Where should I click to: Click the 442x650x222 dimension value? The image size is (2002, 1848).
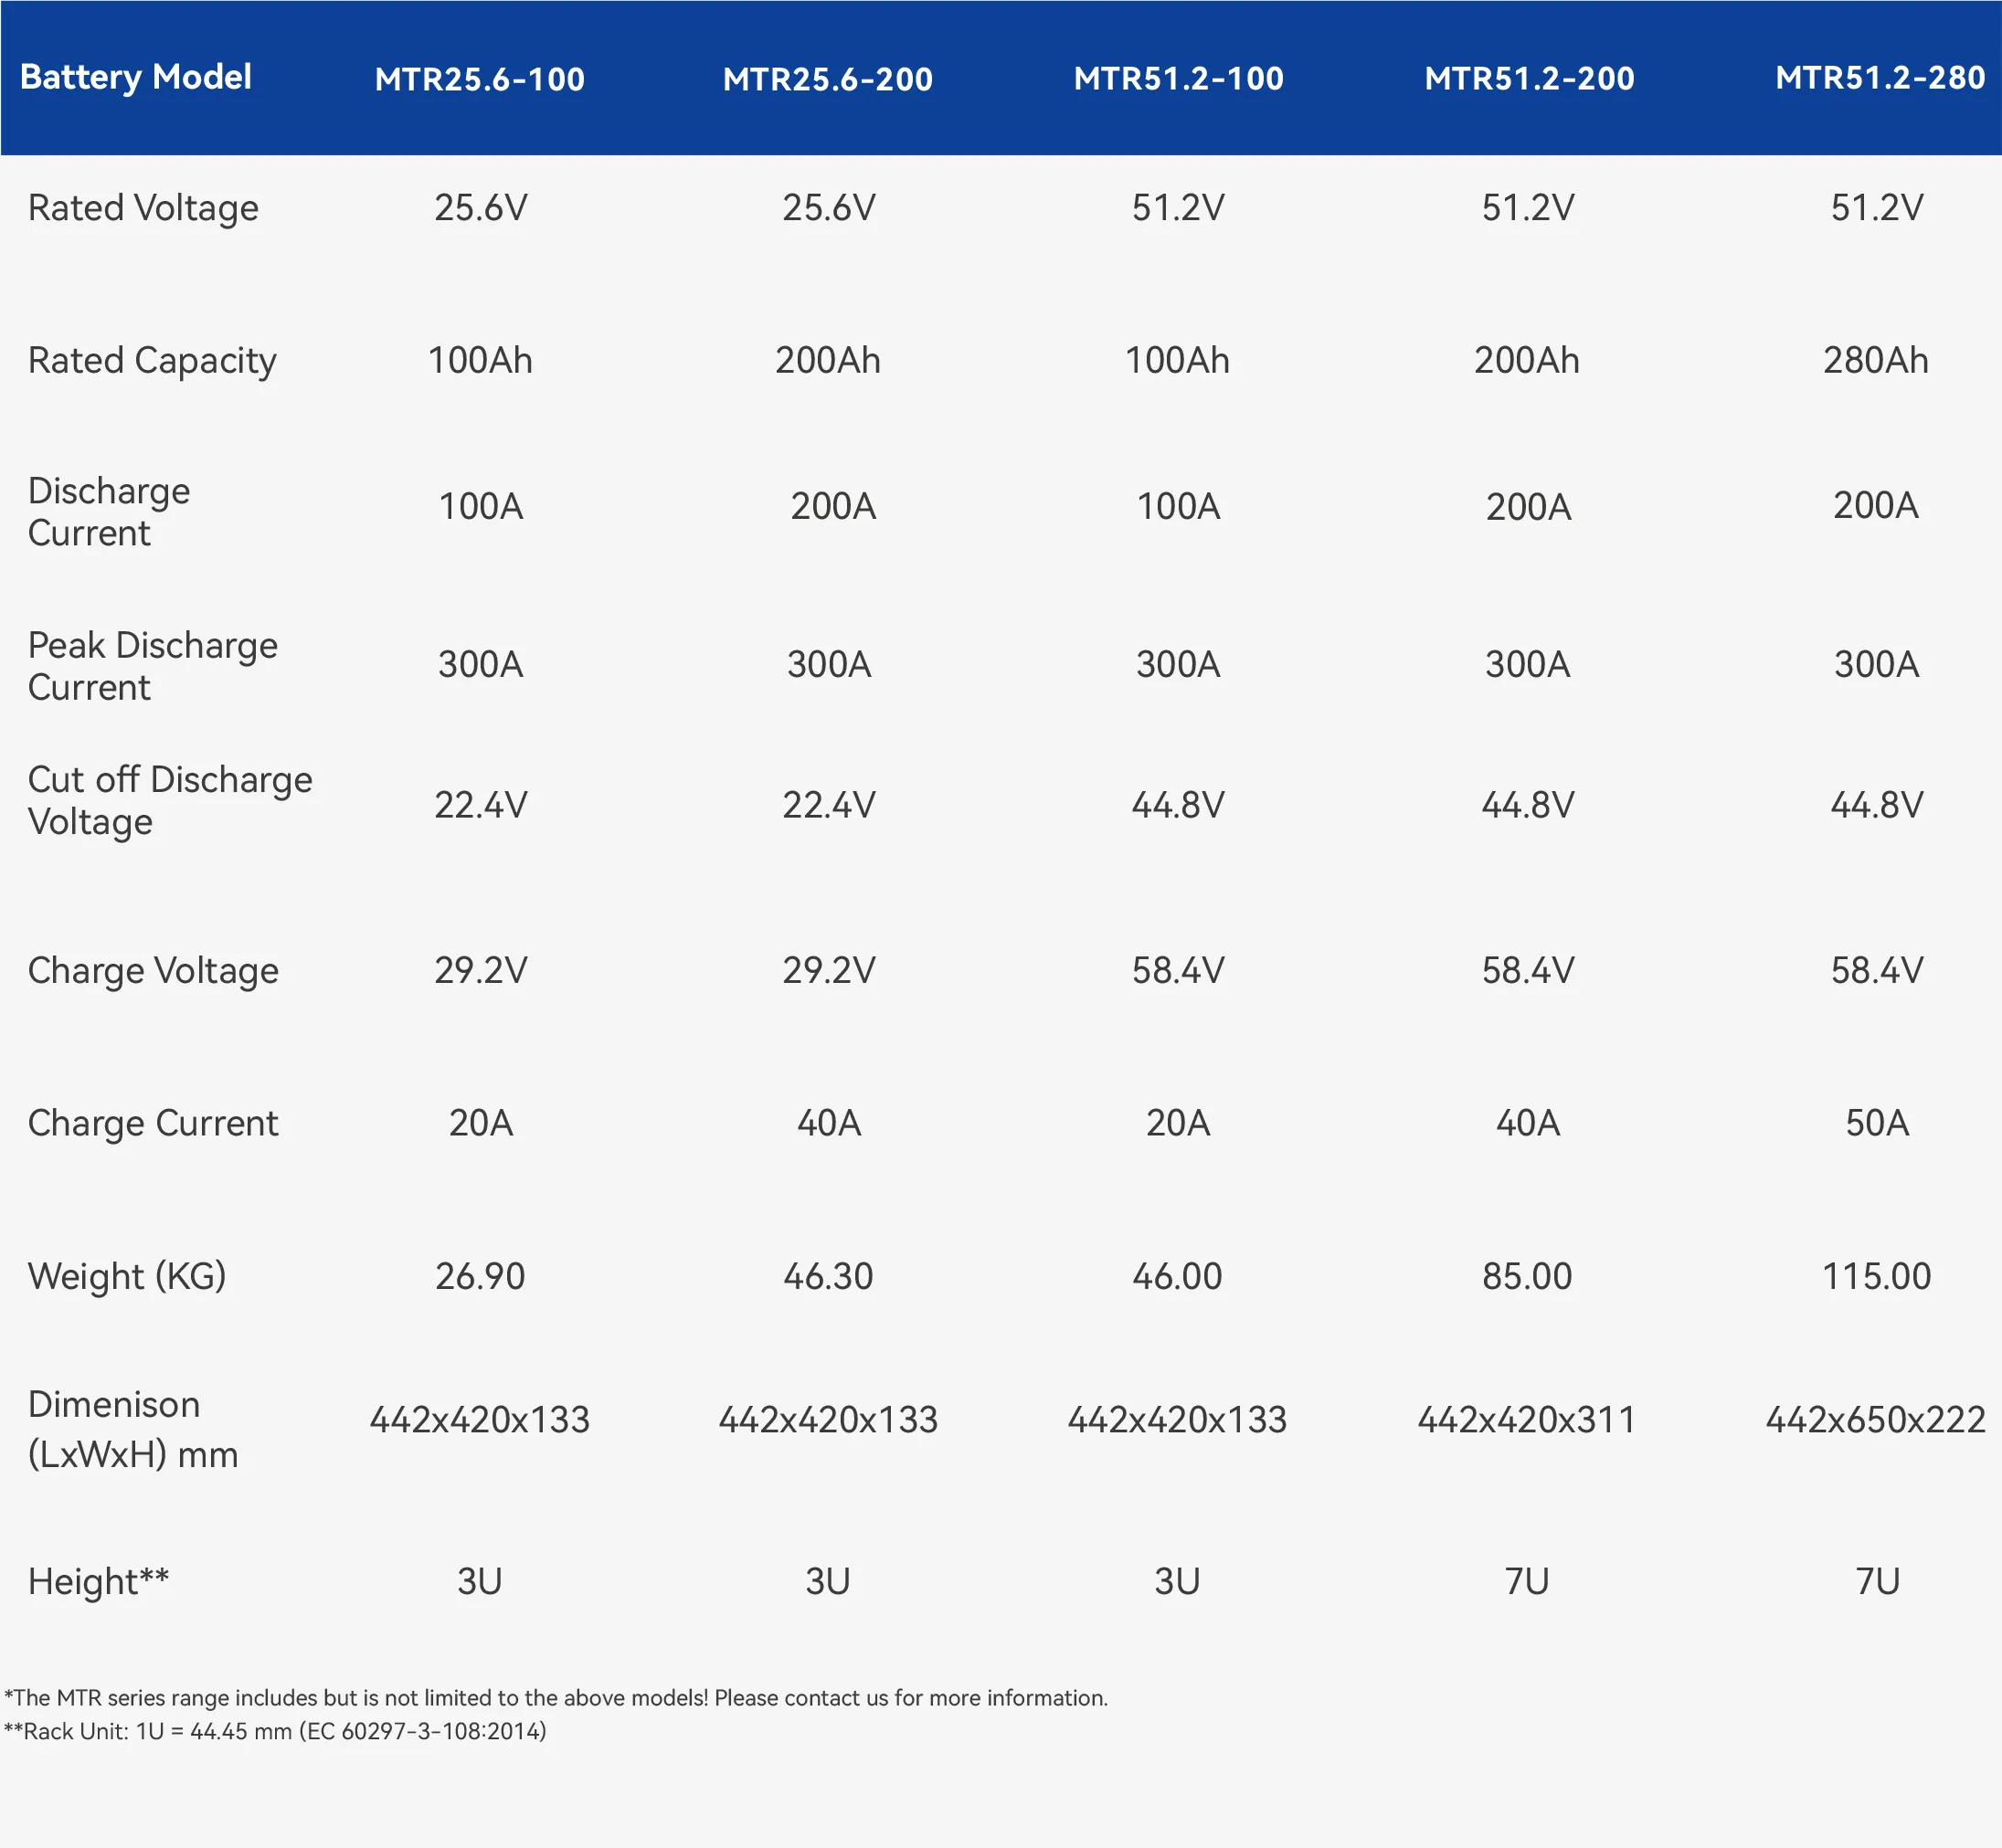tap(1875, 1420)
